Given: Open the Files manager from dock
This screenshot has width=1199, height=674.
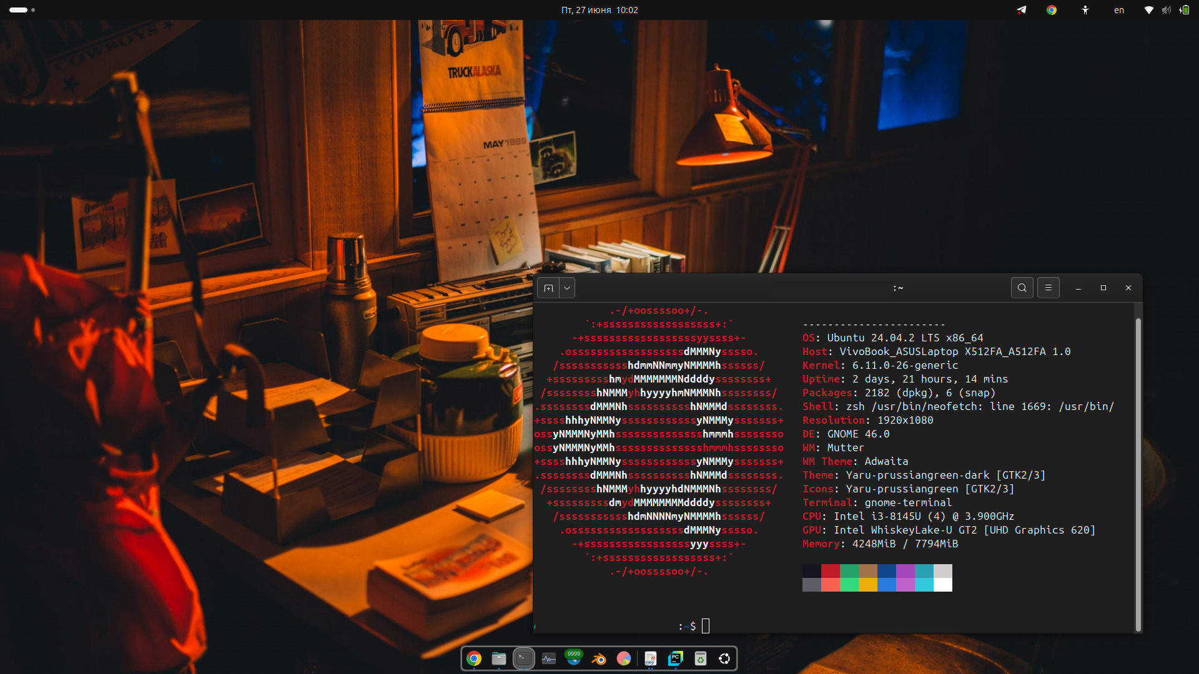Looking at the screenshot, I should click(499, 658).
